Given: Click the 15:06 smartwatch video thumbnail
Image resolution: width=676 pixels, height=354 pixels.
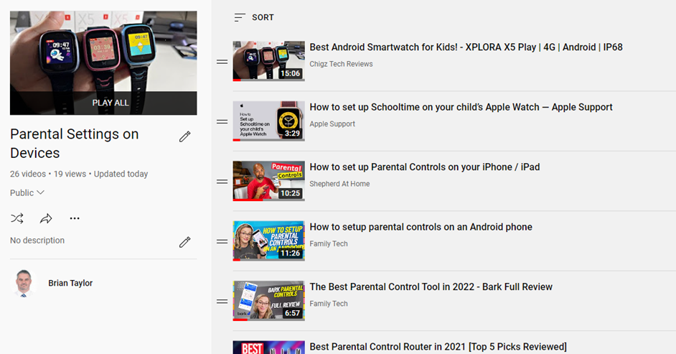Looking at the screenshot, I should [x=268, y=61].
